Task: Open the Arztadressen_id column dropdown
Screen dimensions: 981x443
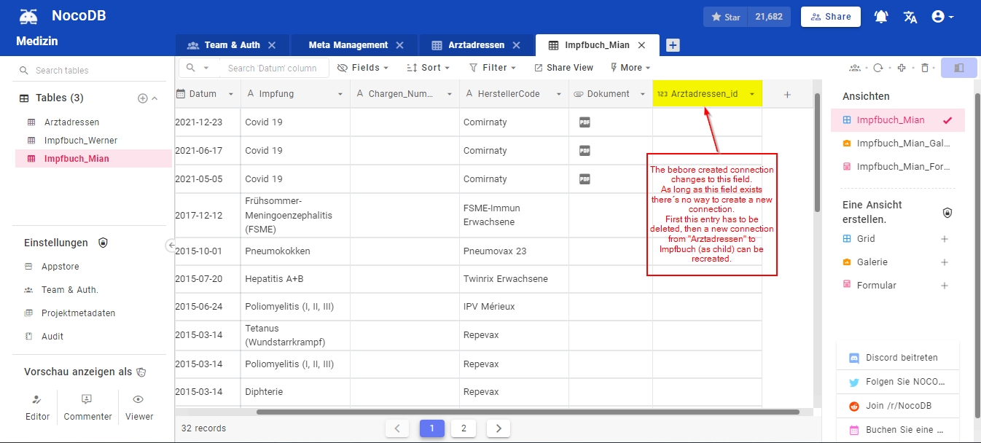Action: 752,93
